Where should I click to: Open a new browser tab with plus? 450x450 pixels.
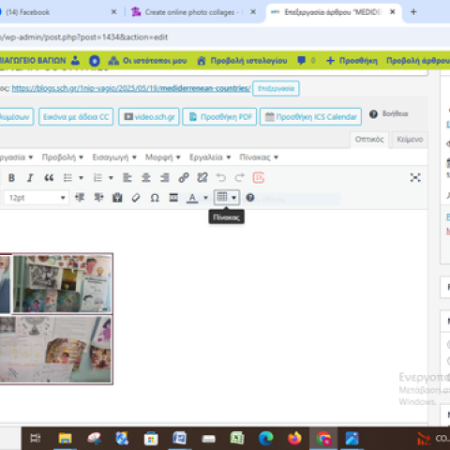coord(413,12)
